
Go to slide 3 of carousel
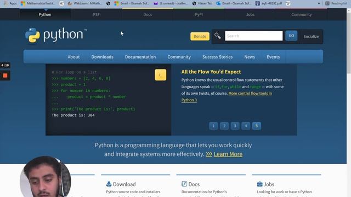pyautogui.click(x=235, y=126)
